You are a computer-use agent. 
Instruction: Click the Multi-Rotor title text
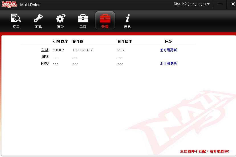pyautogui.click(x=30, y=5)
